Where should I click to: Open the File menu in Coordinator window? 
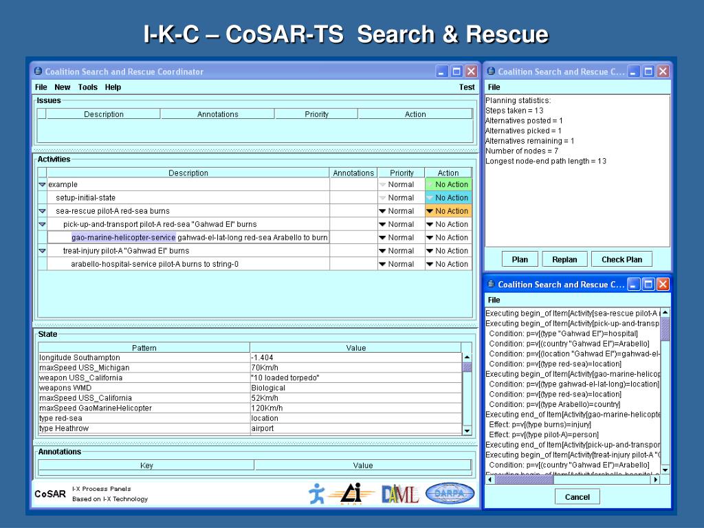pos(41,87)
